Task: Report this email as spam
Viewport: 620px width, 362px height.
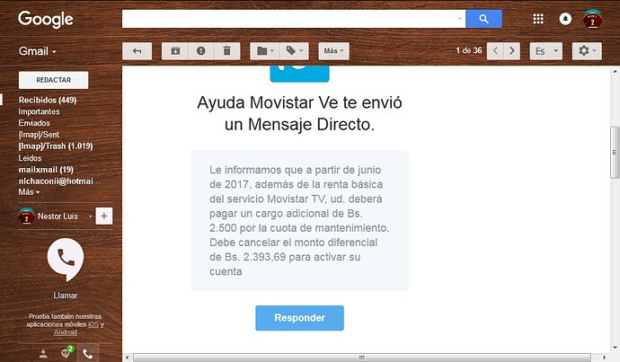Action: (201, 51)
